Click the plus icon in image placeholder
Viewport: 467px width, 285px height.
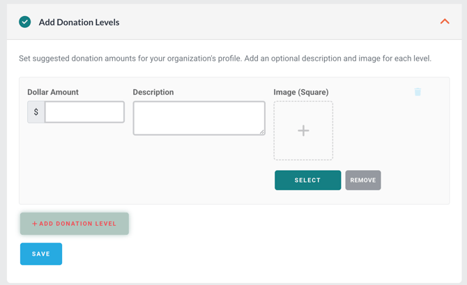pyautogui.click(x=303, y=131)
